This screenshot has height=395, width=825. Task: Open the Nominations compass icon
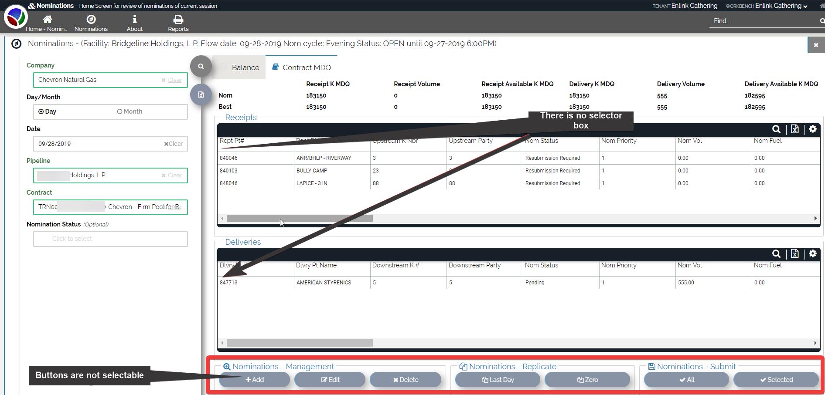[91, 20]
